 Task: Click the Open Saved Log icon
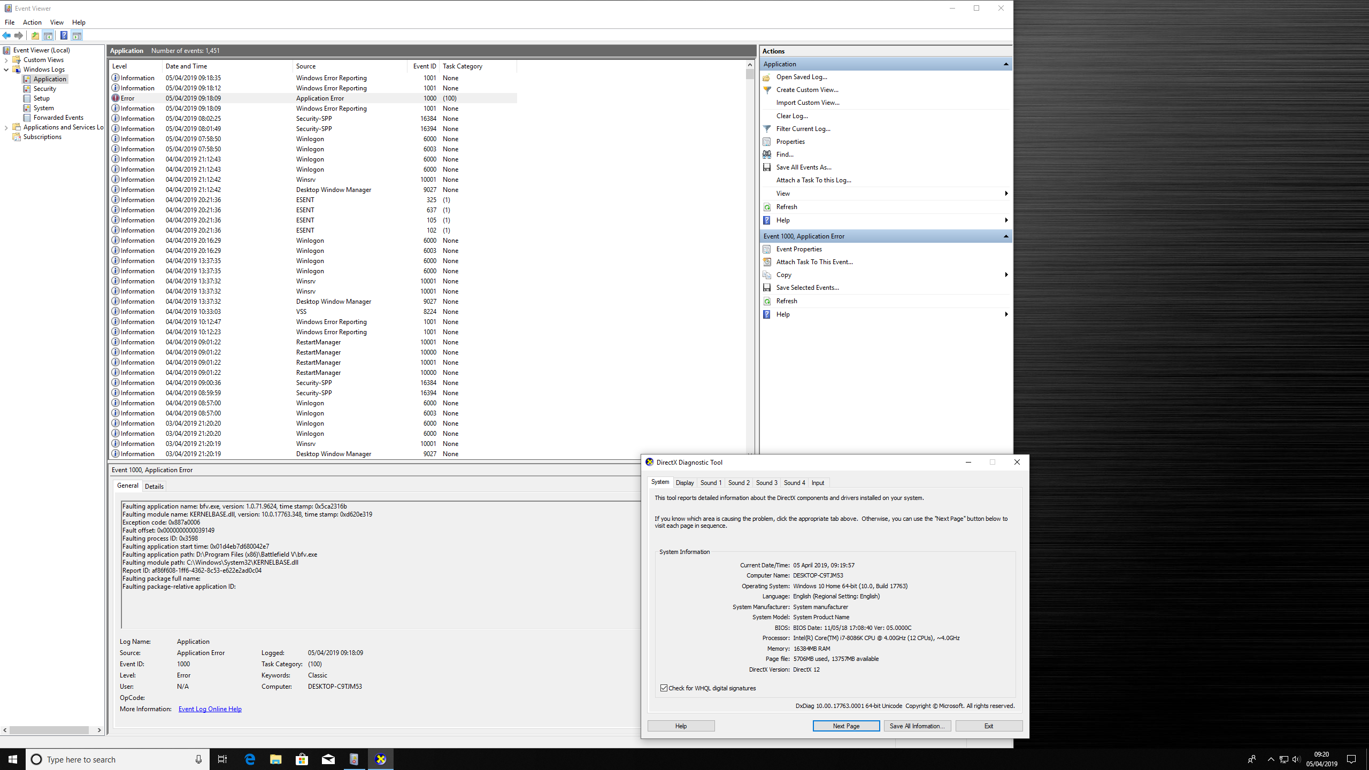point(767,77)
